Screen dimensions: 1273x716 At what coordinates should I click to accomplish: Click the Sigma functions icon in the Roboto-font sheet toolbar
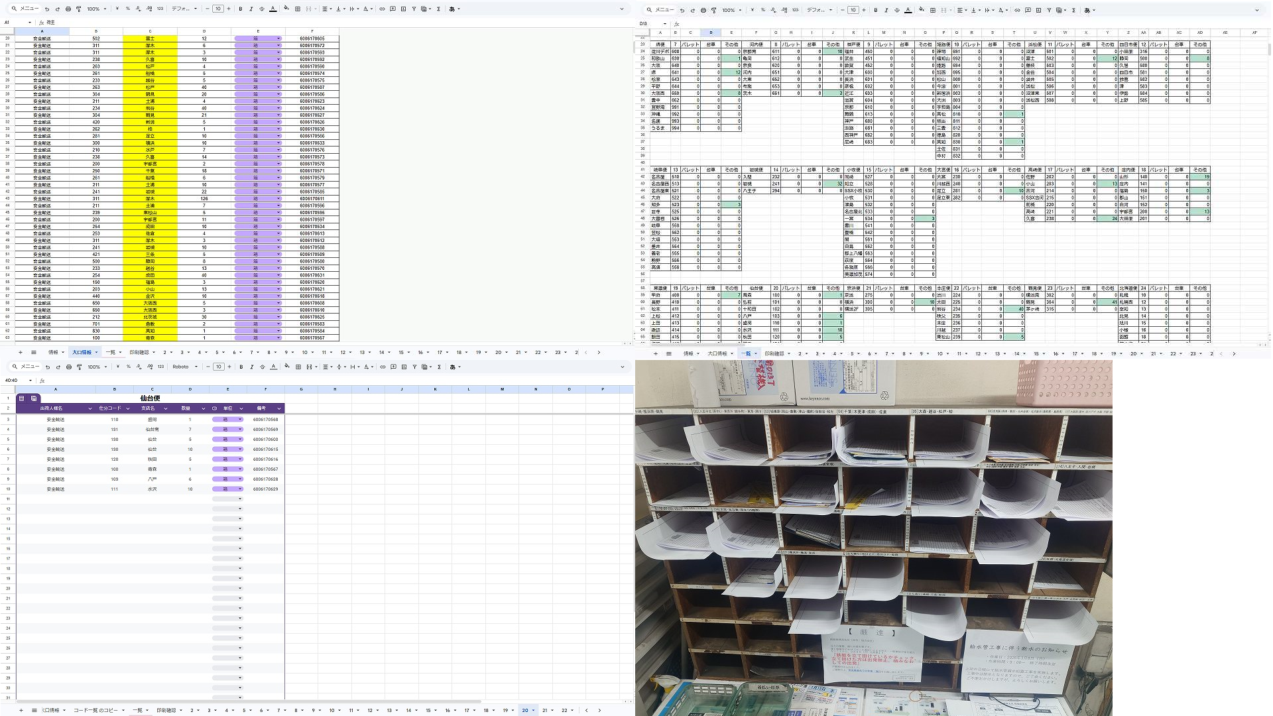(439, 367)
